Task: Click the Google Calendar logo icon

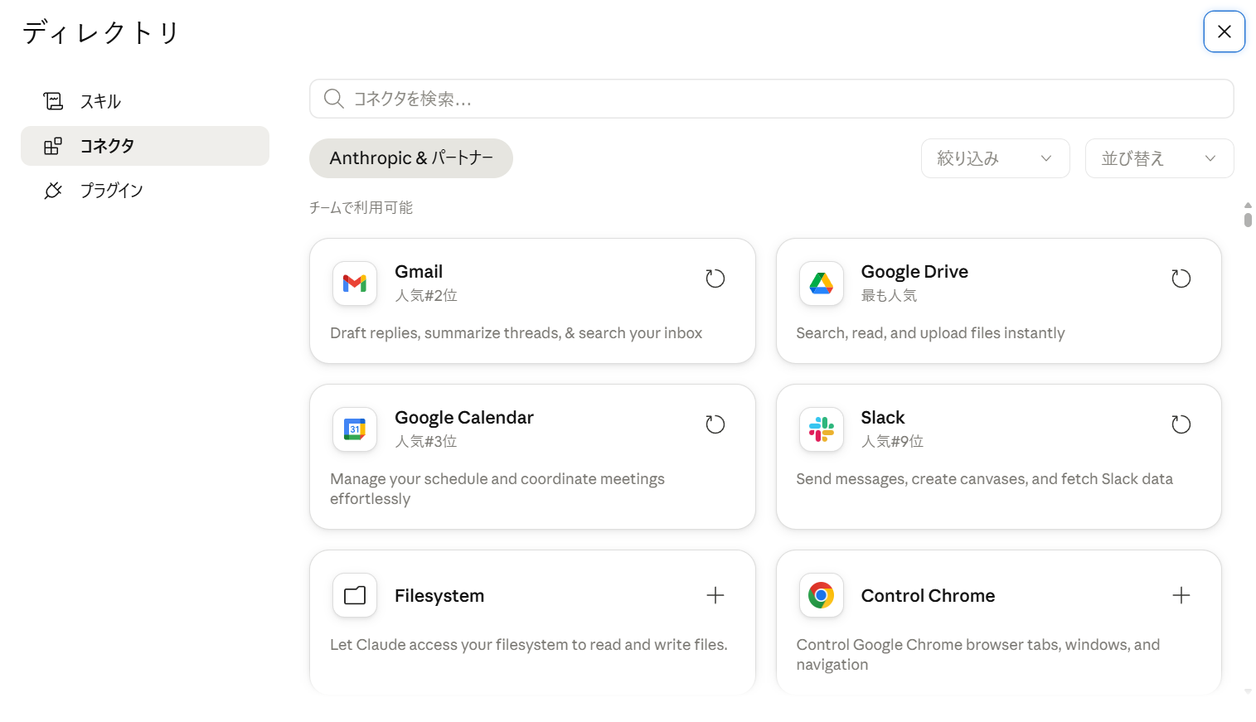Action: pyautogui.click(x=355, y=429)
